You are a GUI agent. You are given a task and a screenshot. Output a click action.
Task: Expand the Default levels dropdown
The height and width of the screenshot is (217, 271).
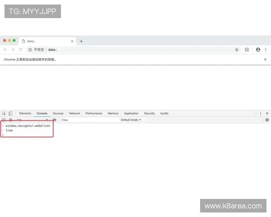click(x=131, y=120)
